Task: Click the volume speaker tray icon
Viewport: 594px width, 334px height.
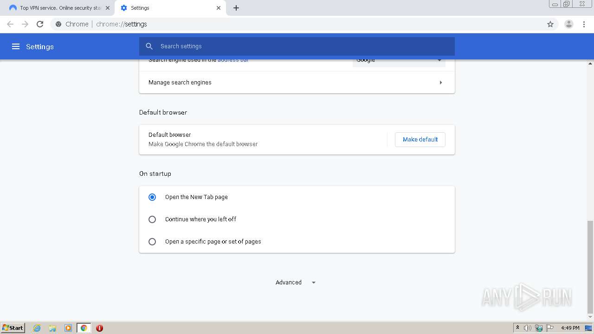Action: 528,328
